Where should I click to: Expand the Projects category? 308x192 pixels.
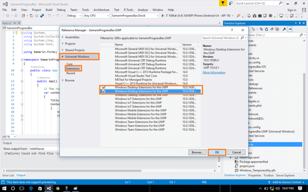coord(63,44)
